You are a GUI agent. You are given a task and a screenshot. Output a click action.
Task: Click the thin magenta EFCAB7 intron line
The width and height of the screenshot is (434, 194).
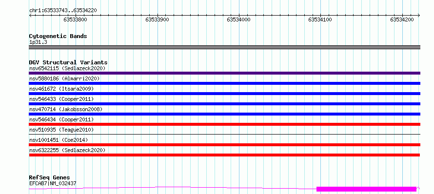tap(173, 188)
